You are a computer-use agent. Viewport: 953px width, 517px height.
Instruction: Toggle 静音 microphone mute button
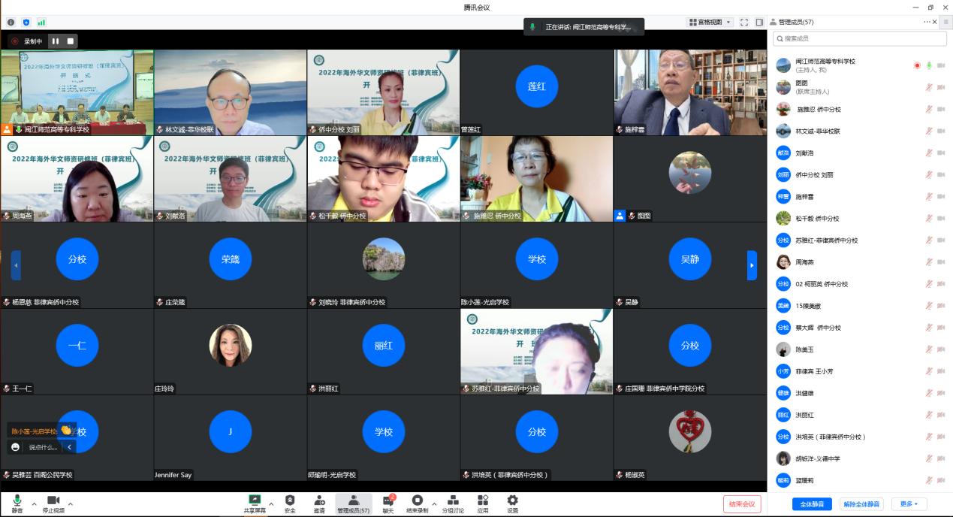click(x=17, y=503)
